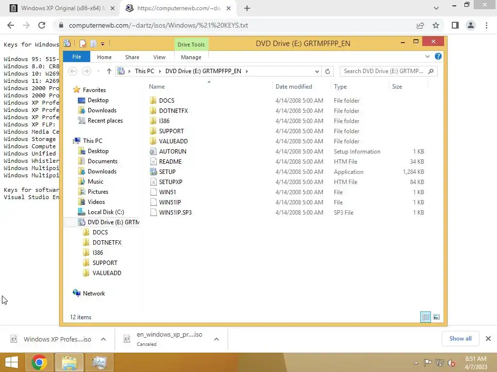Select the I386 folder in file list
This screenshot has height=372, width=497.
(164, 121)
